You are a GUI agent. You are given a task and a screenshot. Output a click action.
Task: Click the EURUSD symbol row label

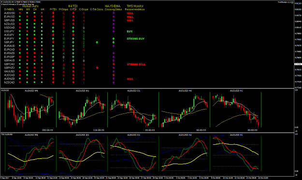[x=10, y=17]
